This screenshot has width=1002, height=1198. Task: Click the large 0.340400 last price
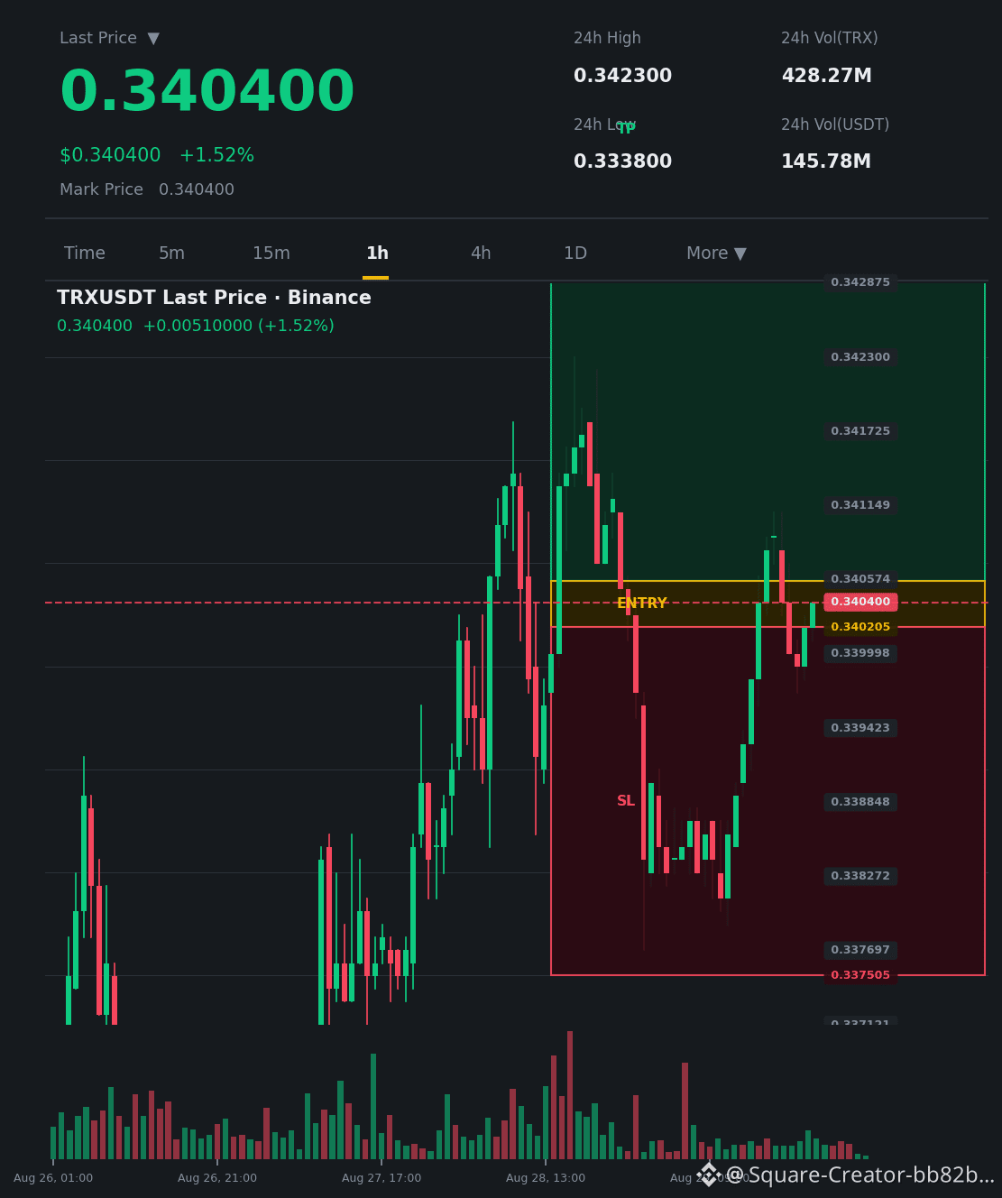coord(207,92)
